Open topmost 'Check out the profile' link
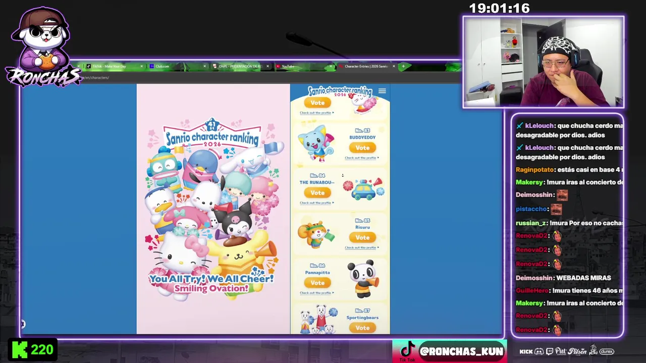This screenshot has height=363, width=646. click(317, 113)
